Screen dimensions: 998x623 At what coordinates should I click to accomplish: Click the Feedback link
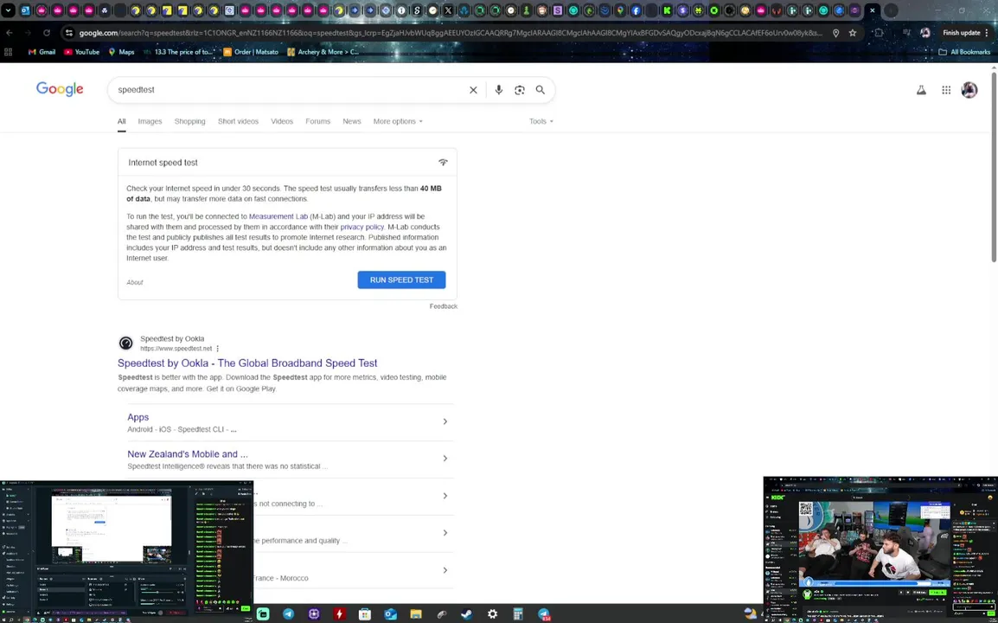coord(444,306)
